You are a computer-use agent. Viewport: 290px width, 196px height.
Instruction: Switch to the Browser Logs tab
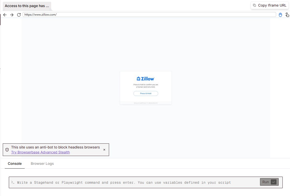[x=42, y=164]
